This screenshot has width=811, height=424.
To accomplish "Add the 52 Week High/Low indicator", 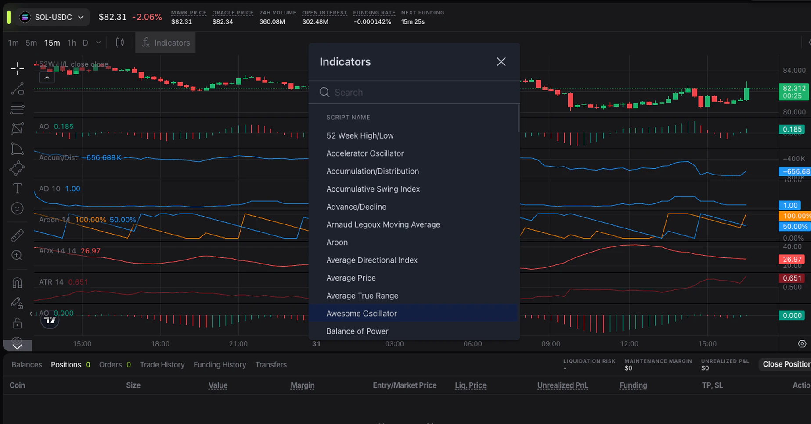I will pyautogui.click(x=413, y=135).
